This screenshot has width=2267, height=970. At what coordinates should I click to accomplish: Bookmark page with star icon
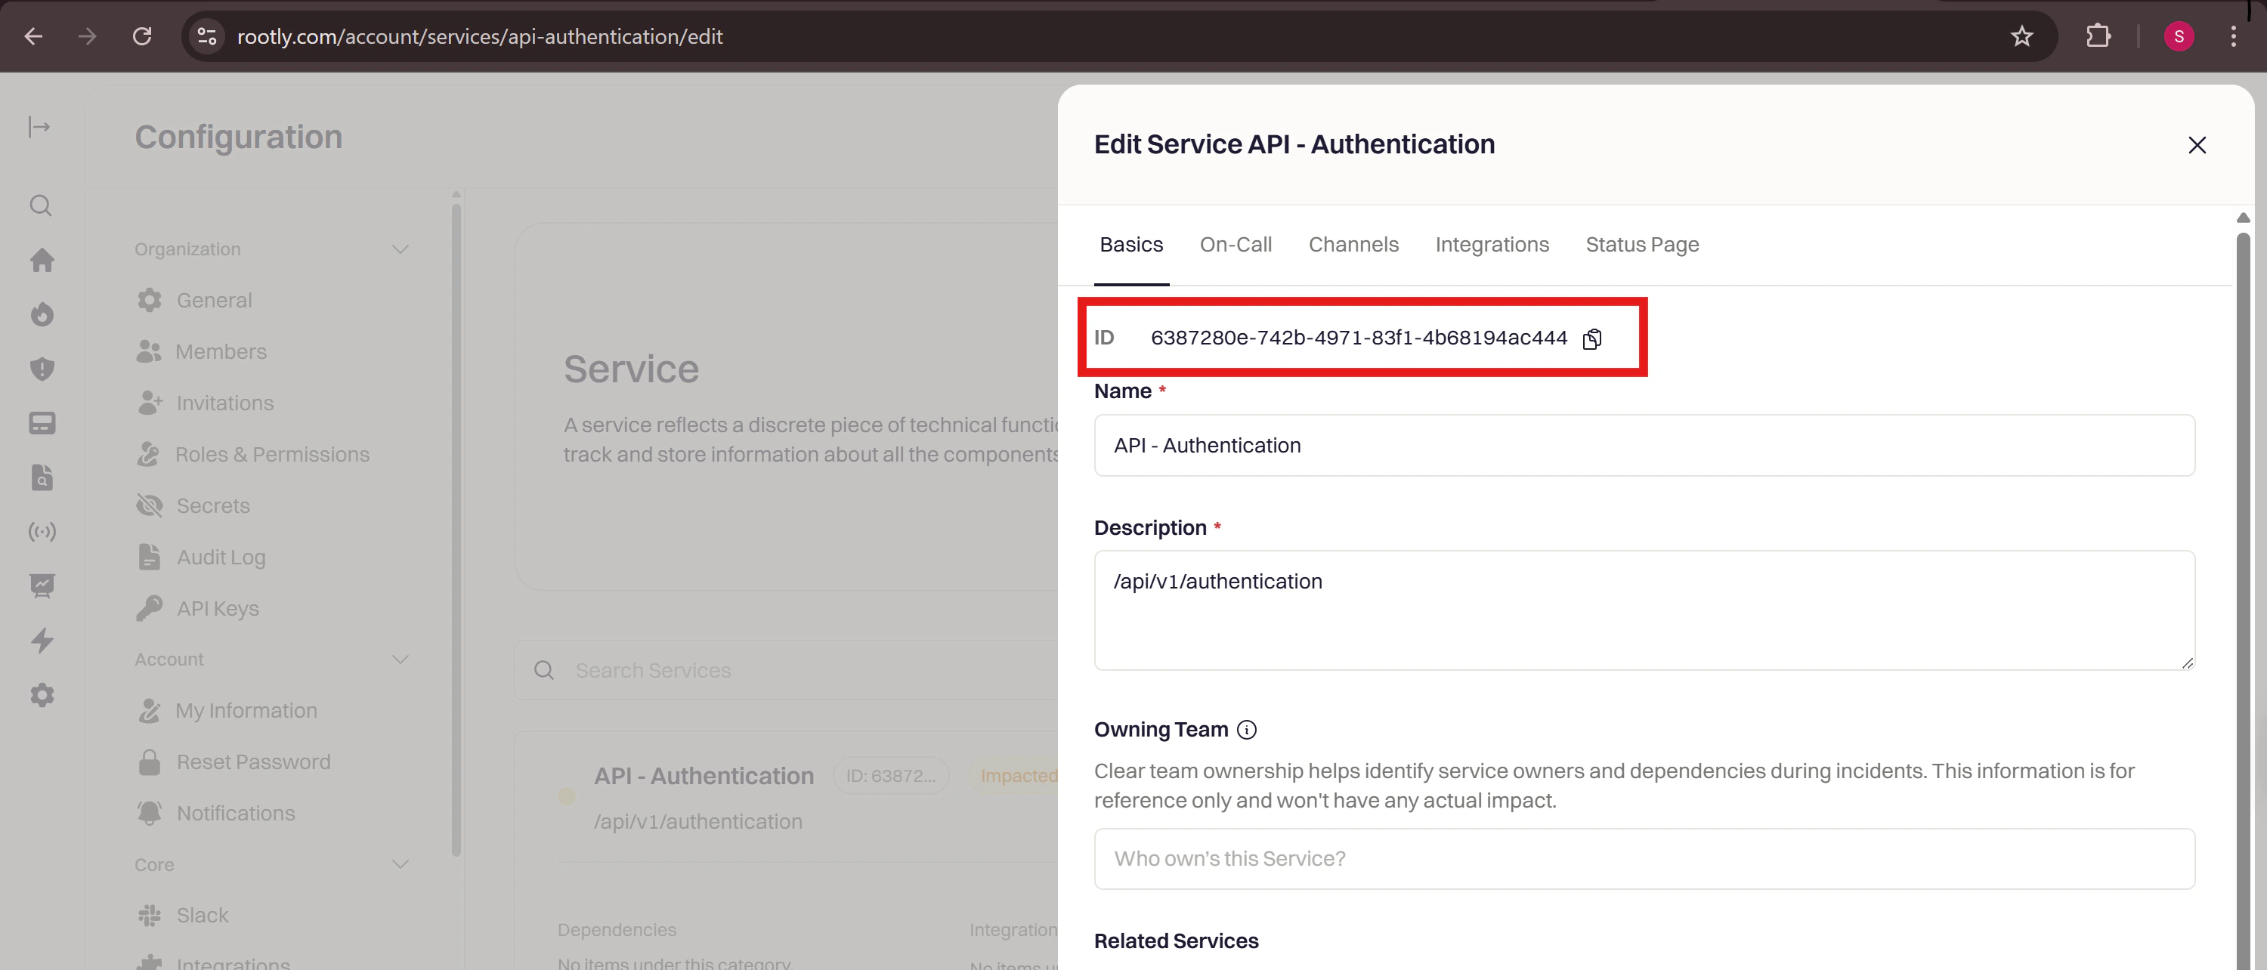click(x=2021, y=36)
